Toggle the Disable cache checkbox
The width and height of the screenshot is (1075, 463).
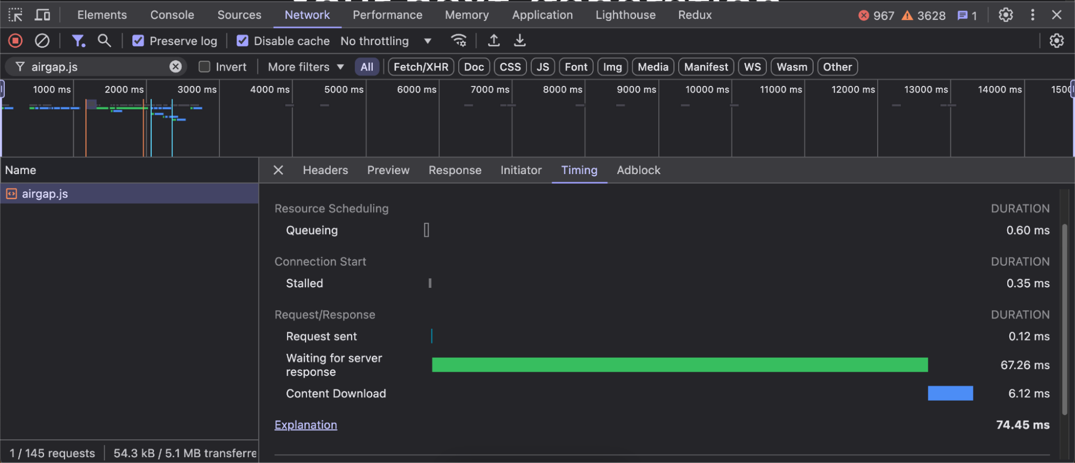pos(243,41)
